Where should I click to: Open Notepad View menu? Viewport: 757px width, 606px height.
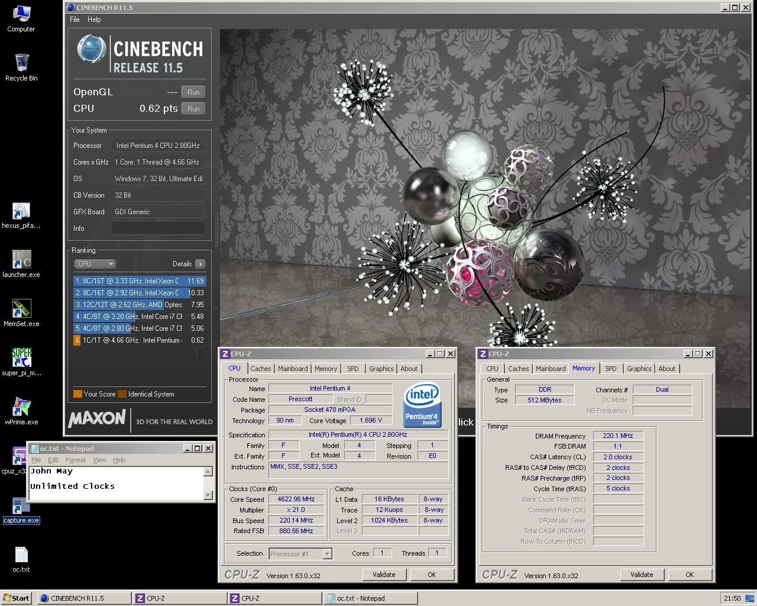point(99,460)
